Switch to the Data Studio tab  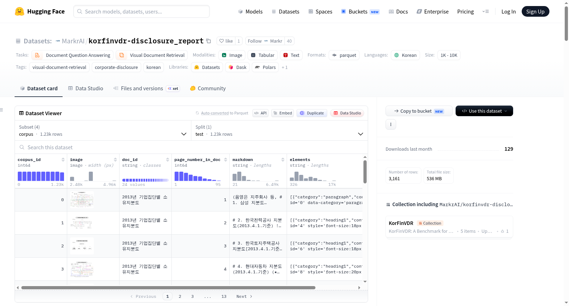click(x=86, y=88)
